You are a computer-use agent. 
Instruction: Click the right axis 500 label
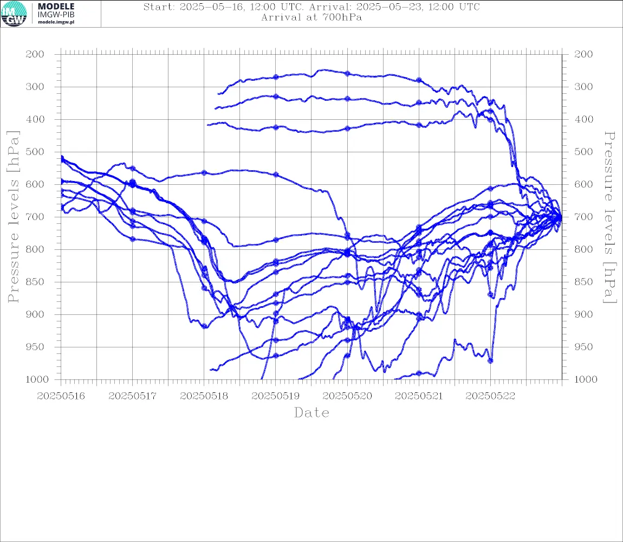583,152
